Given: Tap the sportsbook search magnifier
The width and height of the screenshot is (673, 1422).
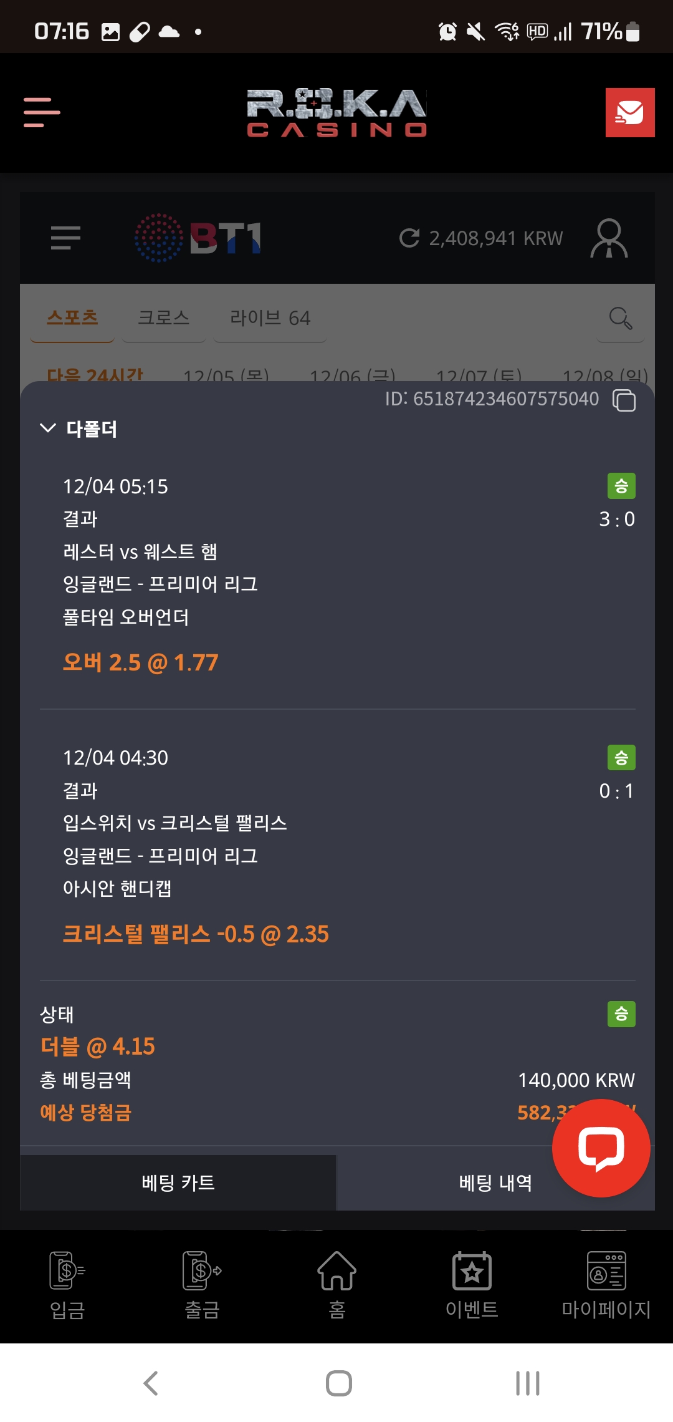Looking at the screenshot, I should pos(620,318).
